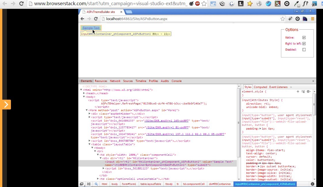The image size is (323, 187).
Task: Click the Sample Text button
Action: coord(91,28)
